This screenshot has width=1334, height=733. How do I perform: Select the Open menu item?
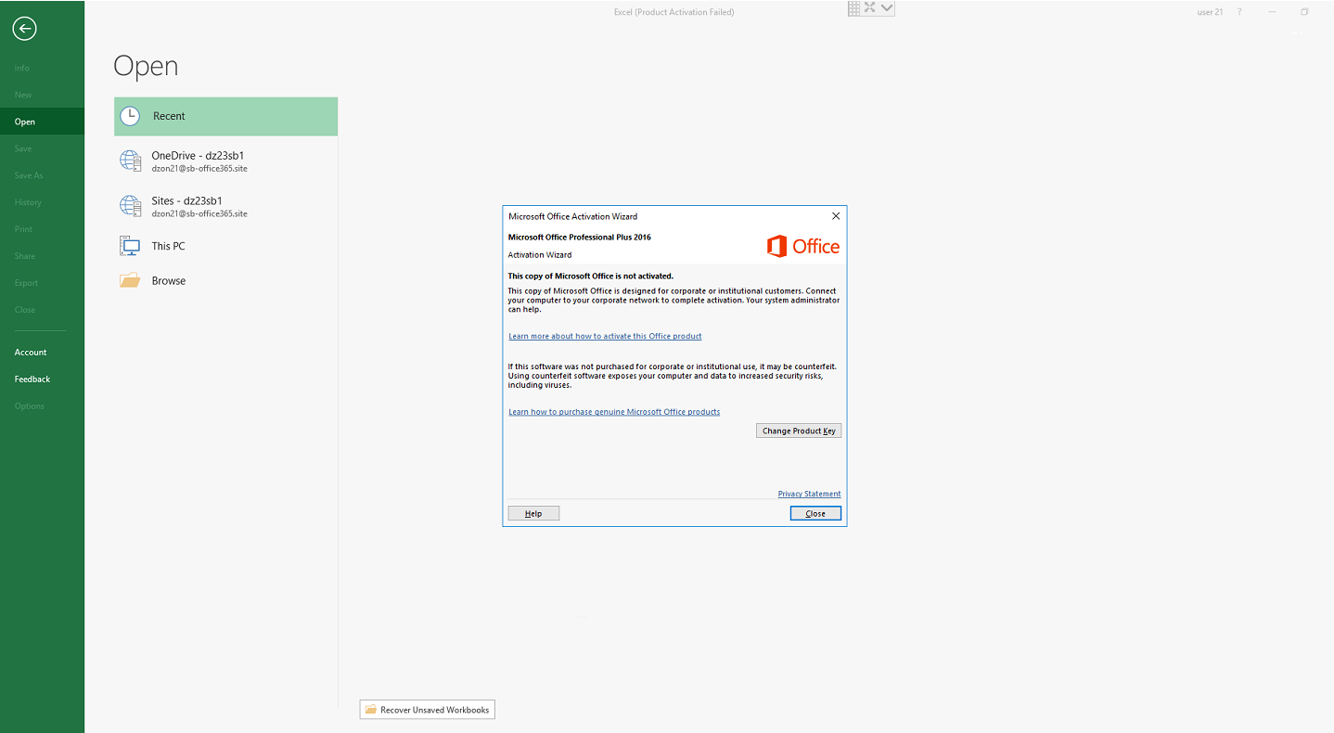(42, 122)
